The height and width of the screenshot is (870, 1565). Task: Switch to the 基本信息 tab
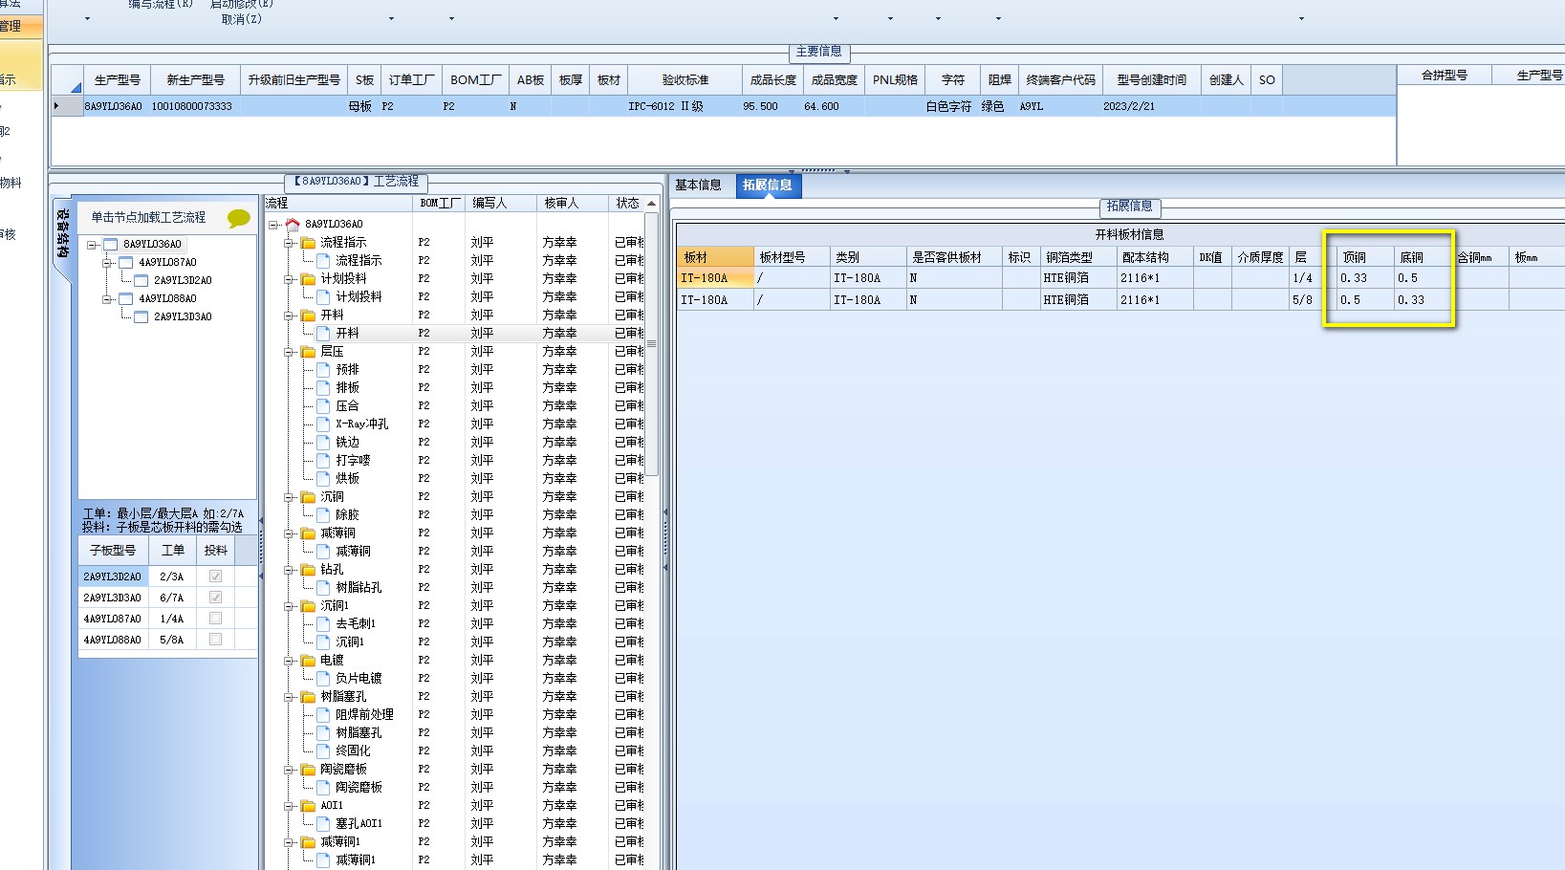click(x=699, y=185)
